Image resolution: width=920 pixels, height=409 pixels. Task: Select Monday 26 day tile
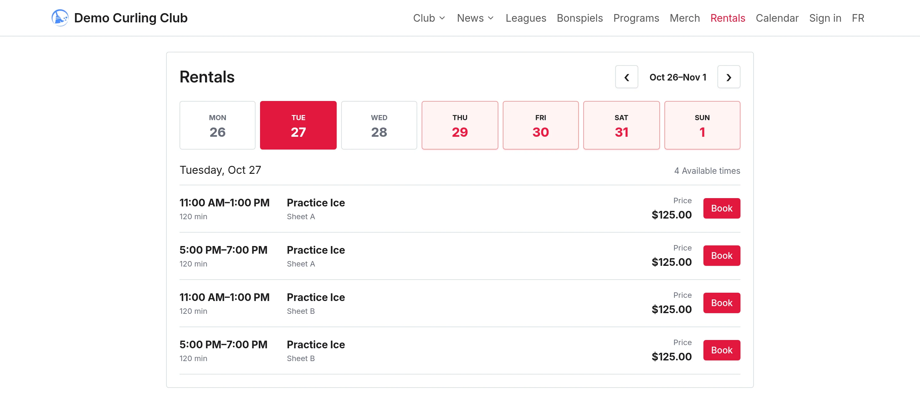click(218, 125)
